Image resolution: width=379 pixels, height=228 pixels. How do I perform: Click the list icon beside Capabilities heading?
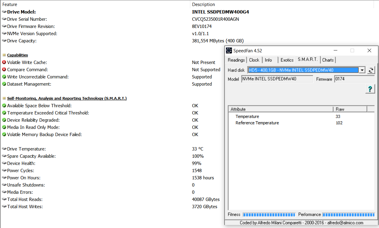4,55
